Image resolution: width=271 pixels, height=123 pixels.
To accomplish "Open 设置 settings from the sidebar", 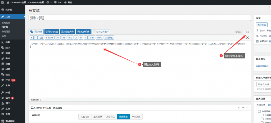I will tap(3, 114).
